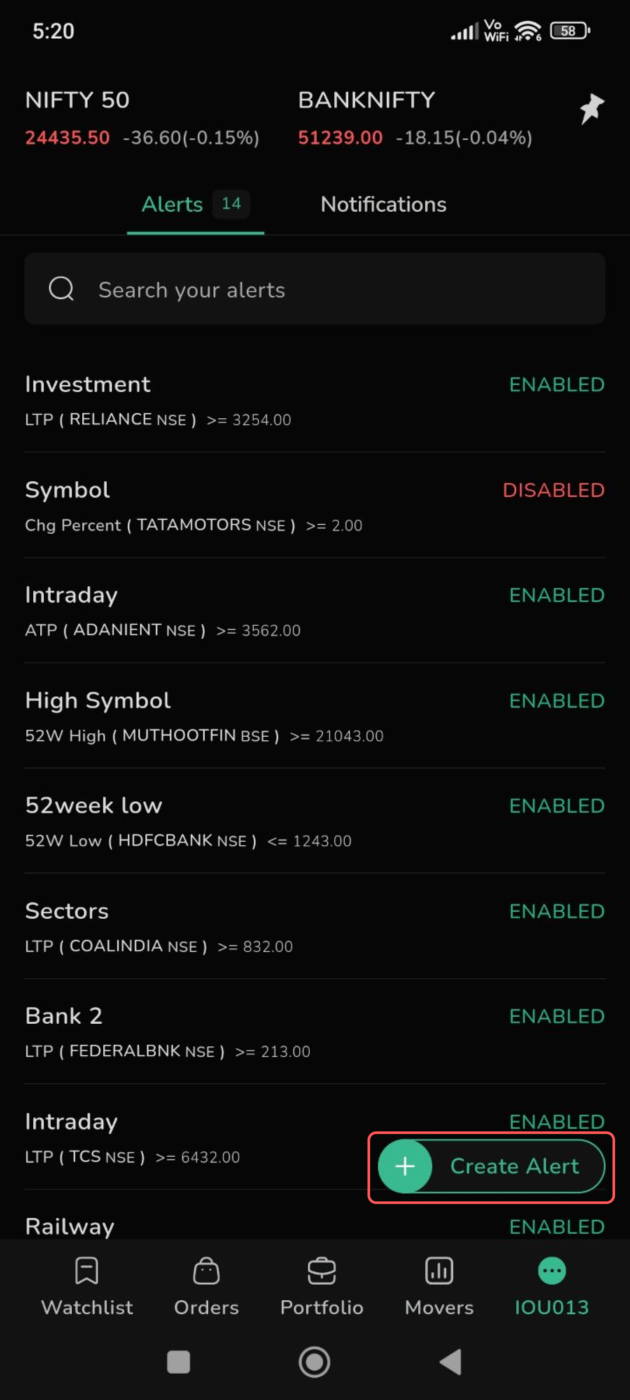The width and height of the screenshot is (630, 1400).
Task: Tap the green plus circle icon
Action: click(x=405, y=1166)
